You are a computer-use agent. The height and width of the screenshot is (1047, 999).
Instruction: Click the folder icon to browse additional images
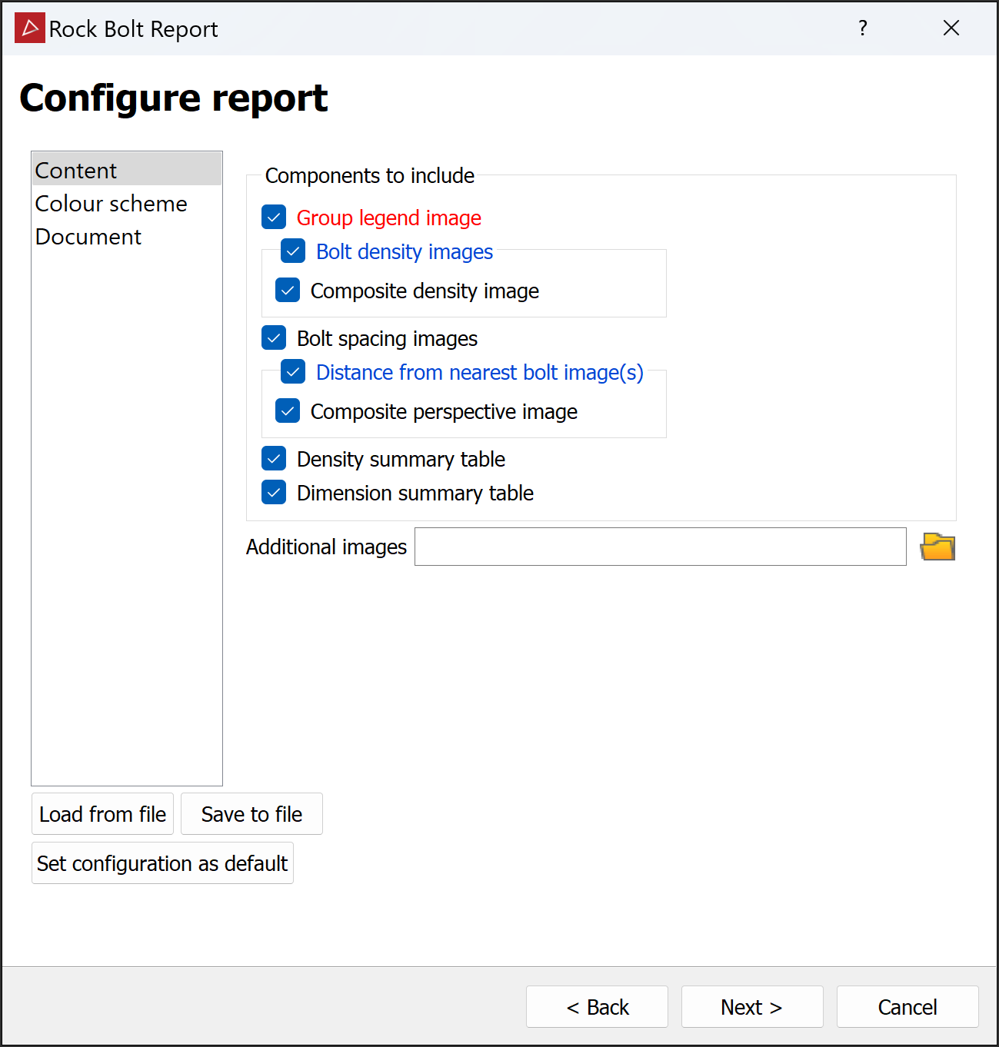(x=937, y=547)
